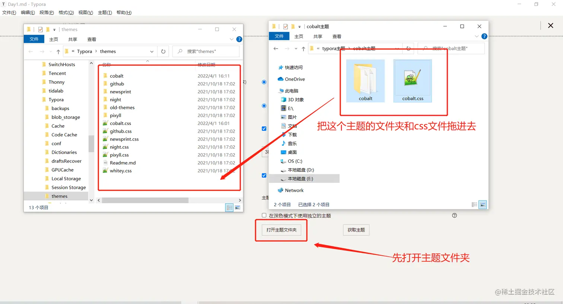Go back in the cobalt主题 window
563x304 pixels.
pos(276,49)
